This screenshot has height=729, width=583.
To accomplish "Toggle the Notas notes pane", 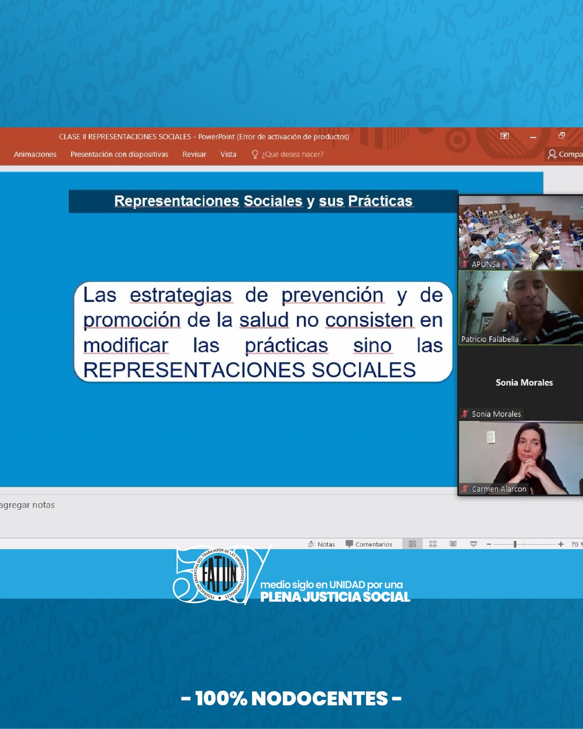I will [x=322, y=544].
